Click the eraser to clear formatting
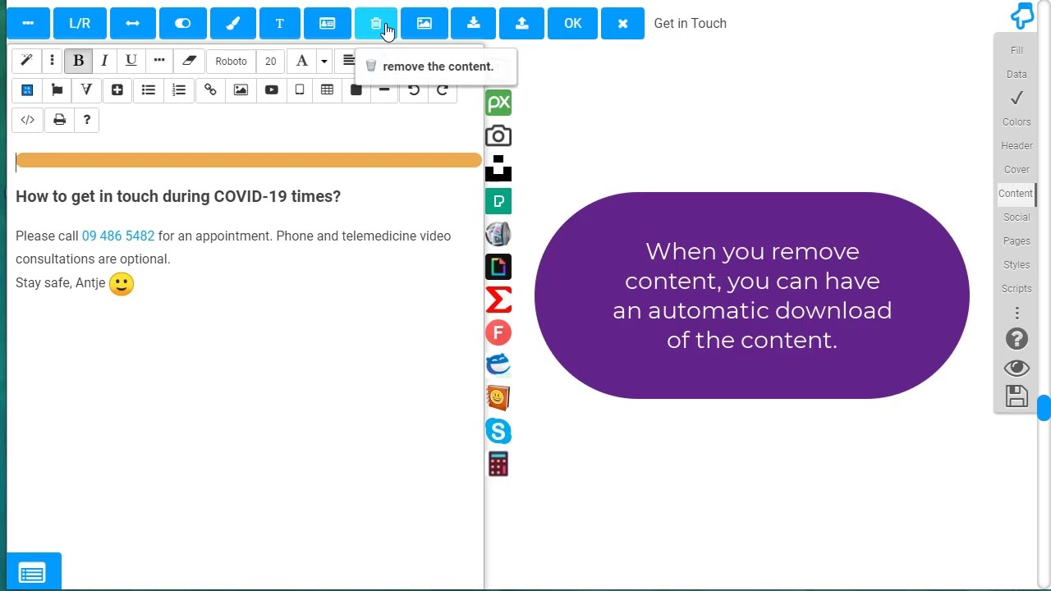 [189, 61]
